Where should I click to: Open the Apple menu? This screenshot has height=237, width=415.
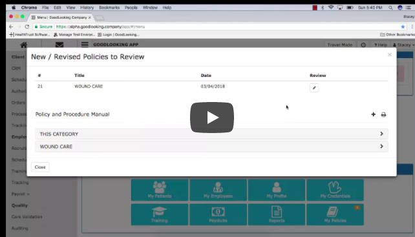[x=14, y=8]
